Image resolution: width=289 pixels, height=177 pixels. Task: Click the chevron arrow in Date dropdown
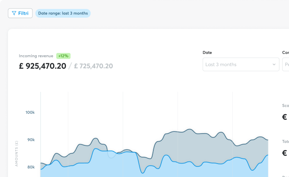click(274, 64)
